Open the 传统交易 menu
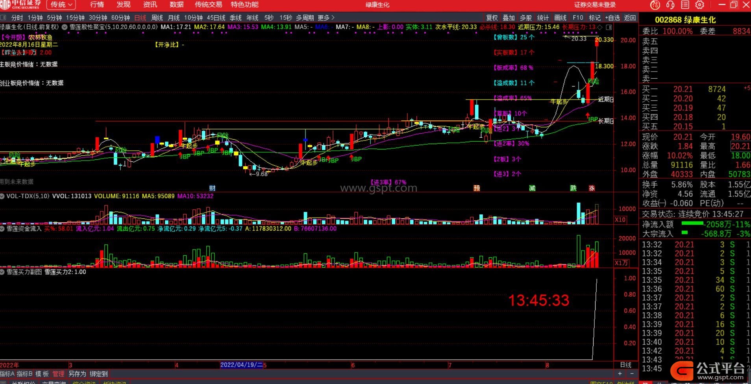751x384 pixels. (x=209, y=5)
